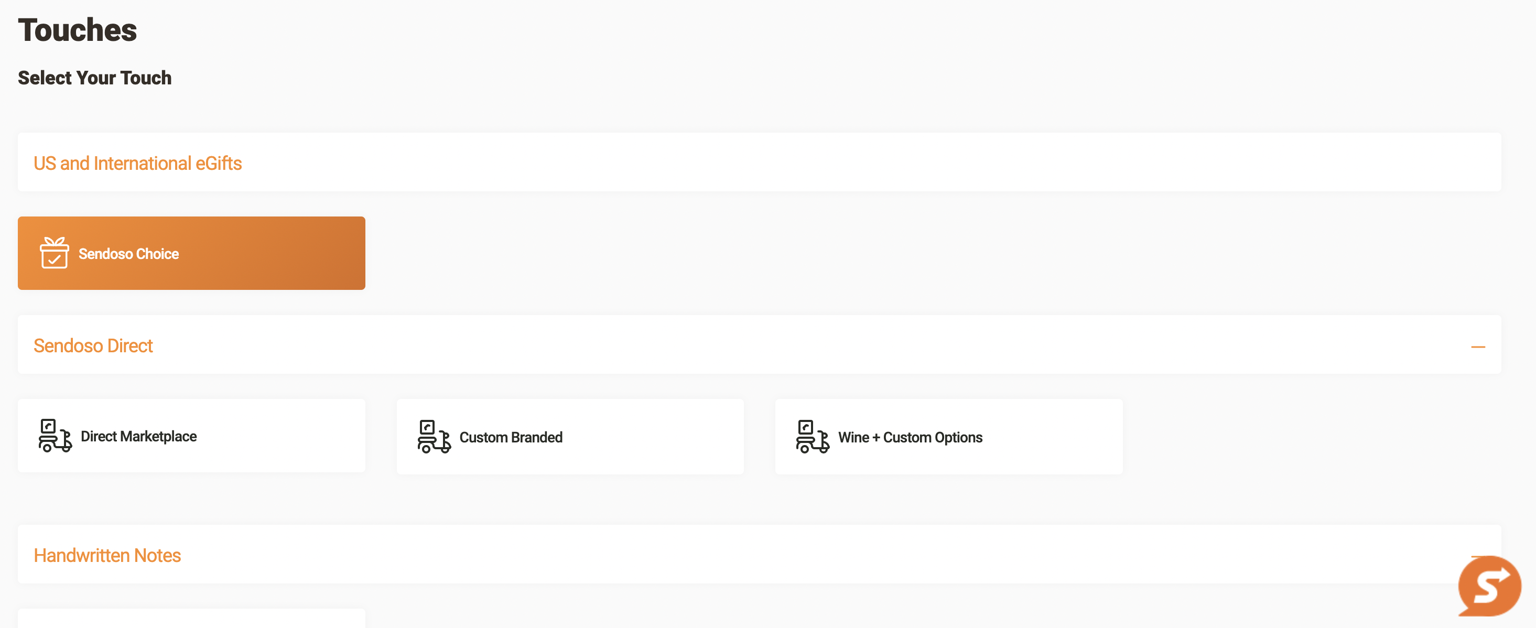Click the Select Your Touch subheading
The height and width of the screenshot is (628, 1536).
95,78
